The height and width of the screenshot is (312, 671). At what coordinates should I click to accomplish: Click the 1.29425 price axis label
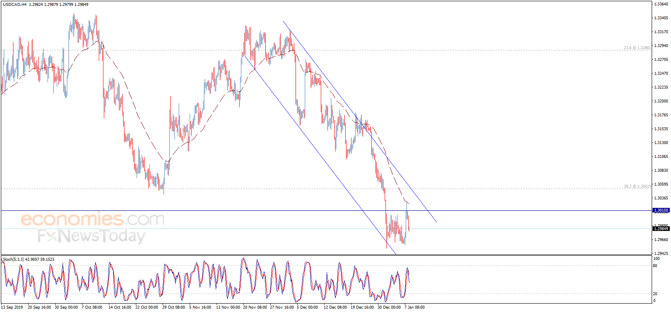pos(661,254)
